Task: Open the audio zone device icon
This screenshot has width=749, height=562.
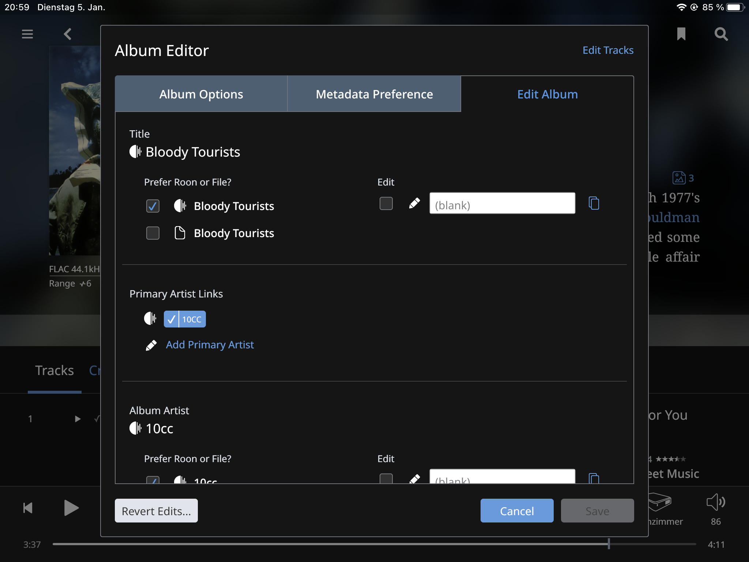Action: (x=659, y=502)
